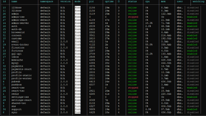The image size is (206, 116).
Task: Click the stopped status of settings-css
Action: coord(133,97)
